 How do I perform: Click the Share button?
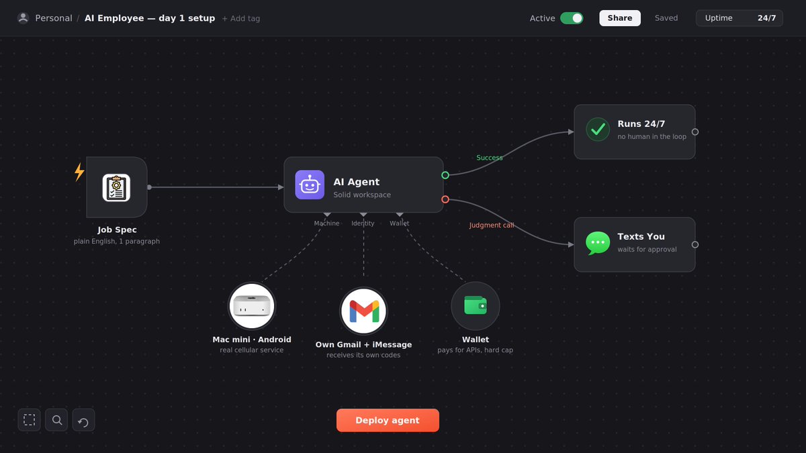pyautogui.click(x=620, y=18)
